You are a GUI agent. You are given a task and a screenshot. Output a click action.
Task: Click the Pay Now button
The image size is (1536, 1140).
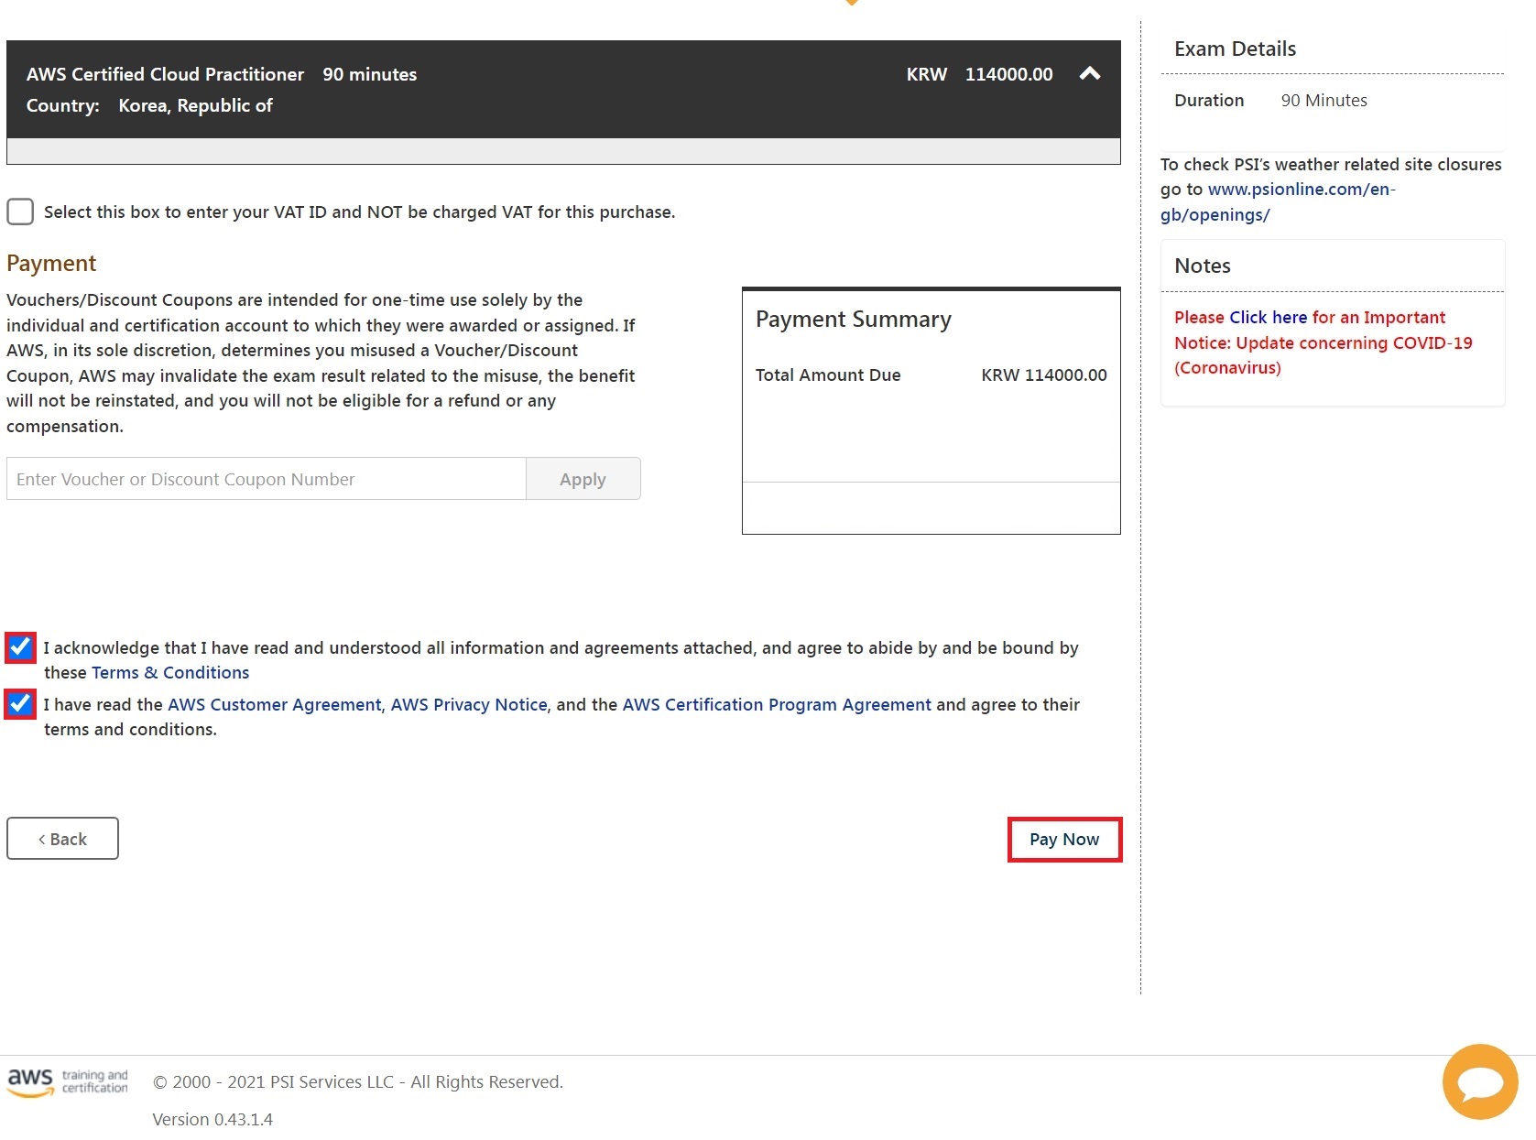click(x=1064, y=840)
